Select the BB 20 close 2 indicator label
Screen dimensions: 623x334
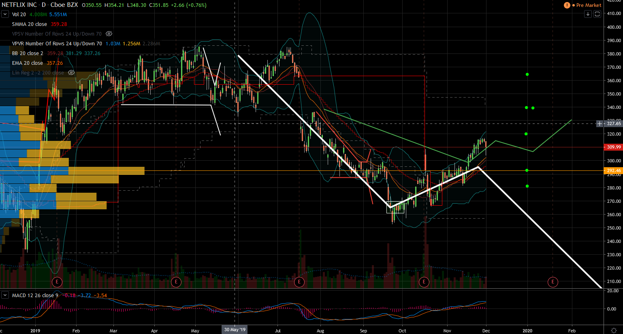tap(28, 53)
